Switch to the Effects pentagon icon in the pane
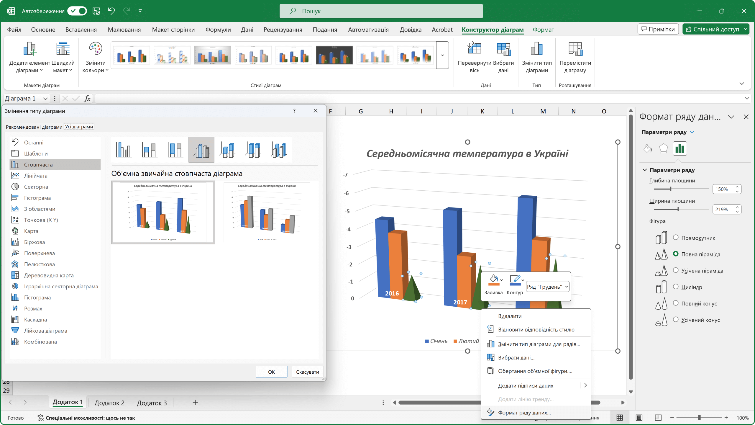Viewport: 755px width, 425px height. click(663, 148)
